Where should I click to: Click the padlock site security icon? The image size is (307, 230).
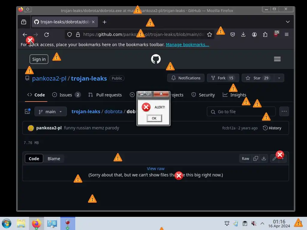(78, 35)
